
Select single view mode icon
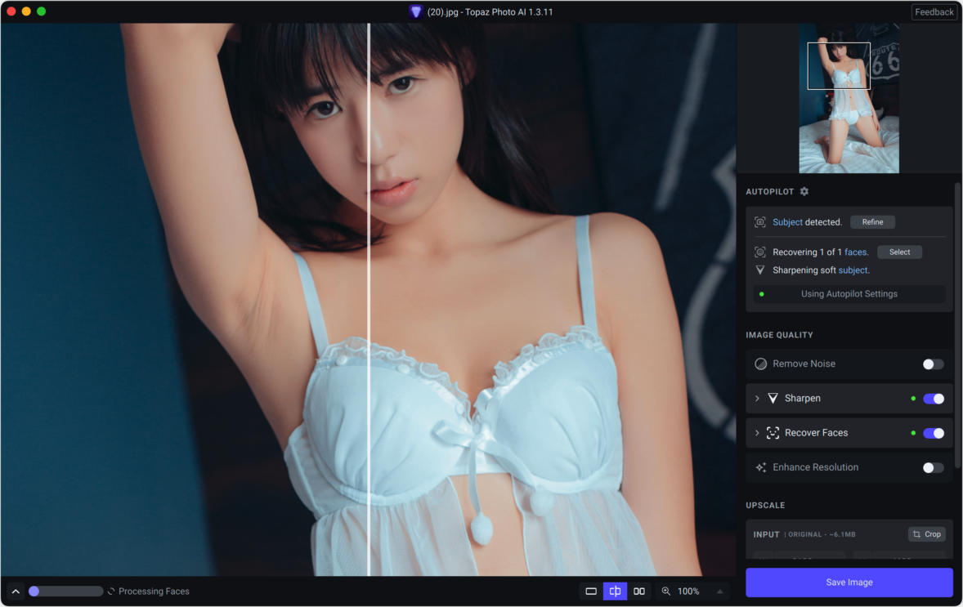click(x=591, y=591)
